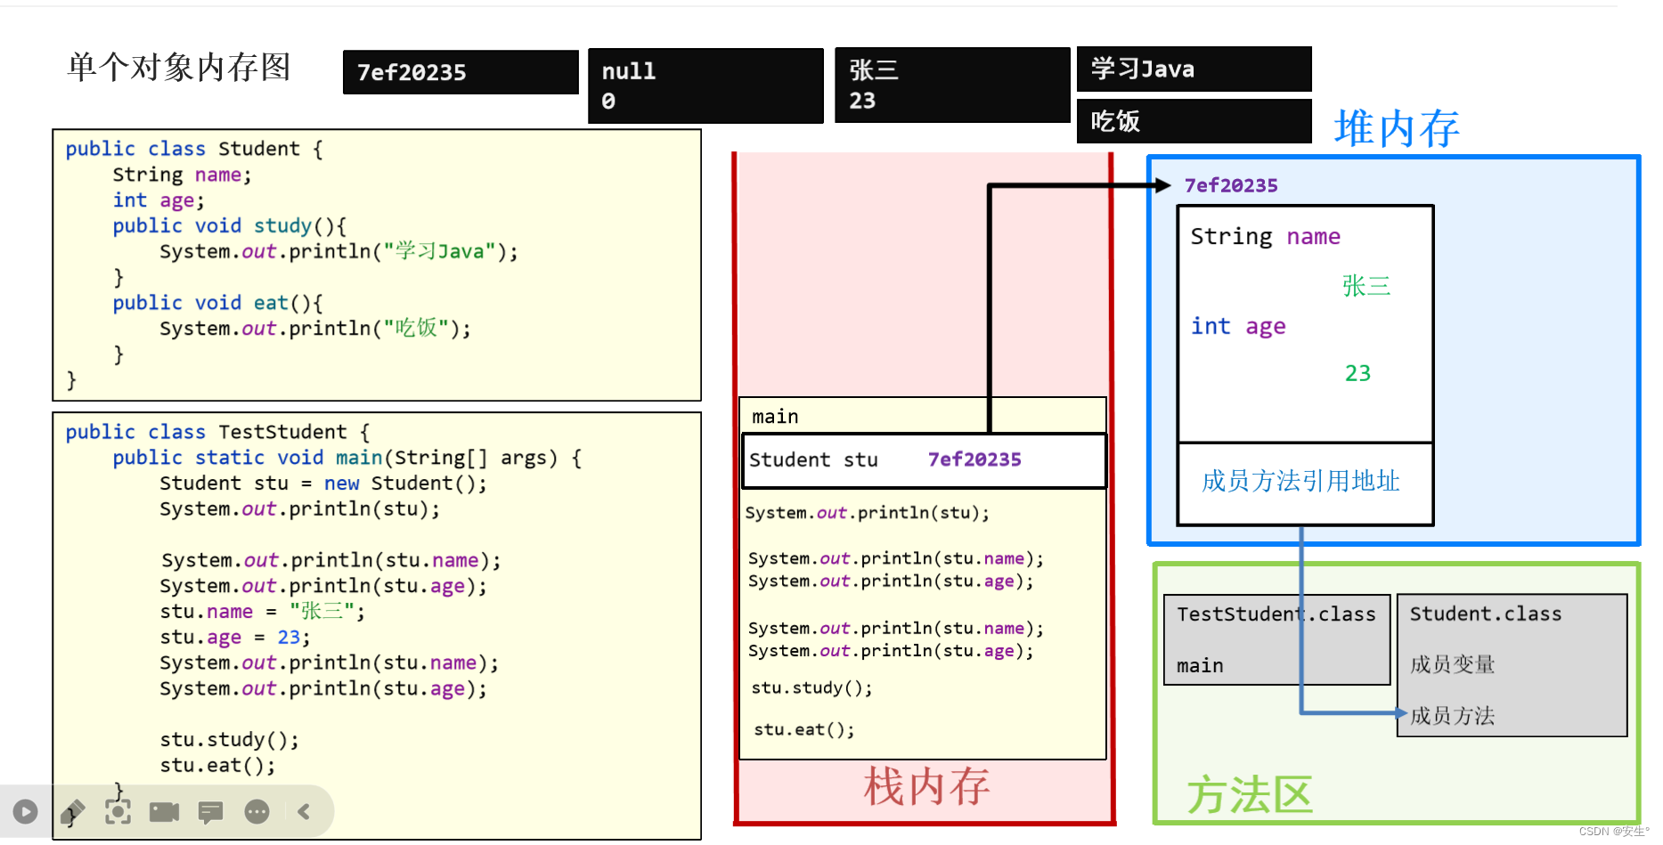Click the blue 堆内存 heading
Image resolution: width=1663 pixels, height=845 pixels.
point(1396,128)
